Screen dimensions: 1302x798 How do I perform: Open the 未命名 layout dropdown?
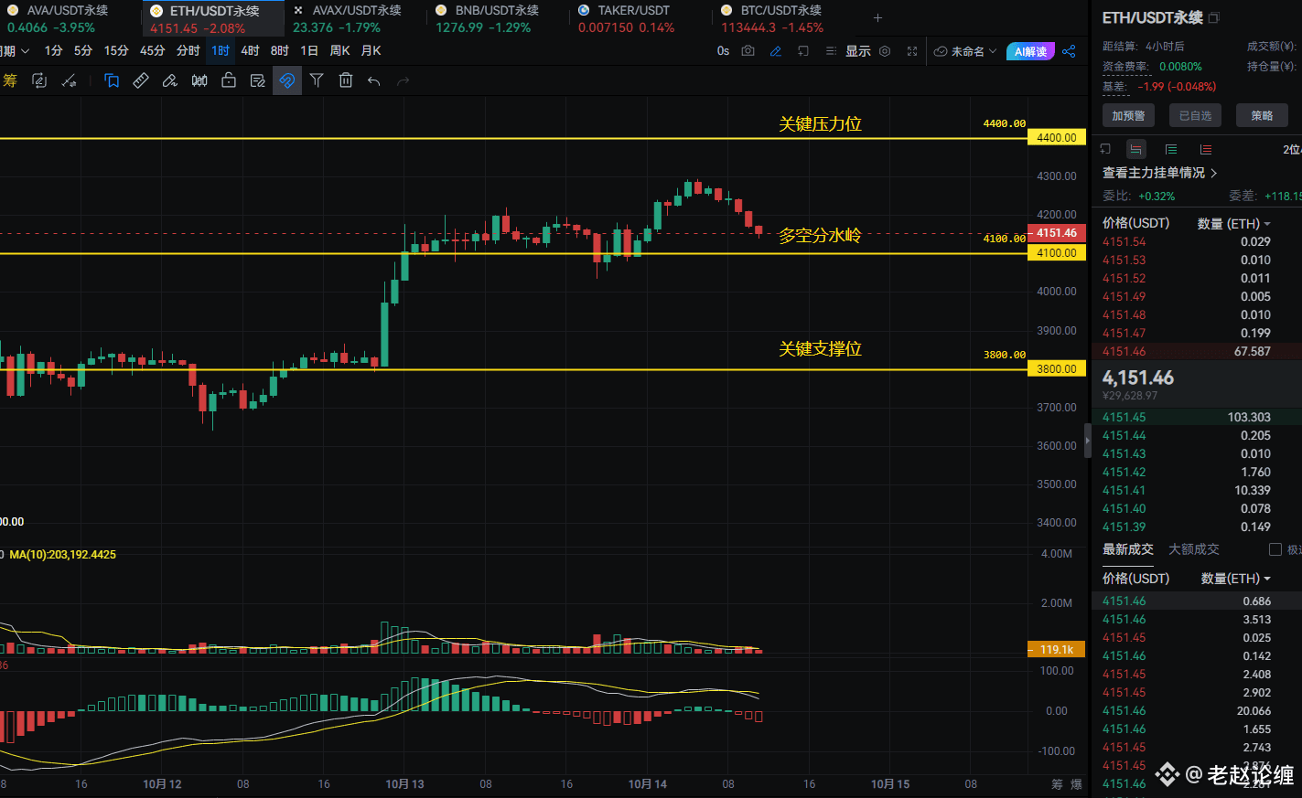965,51
